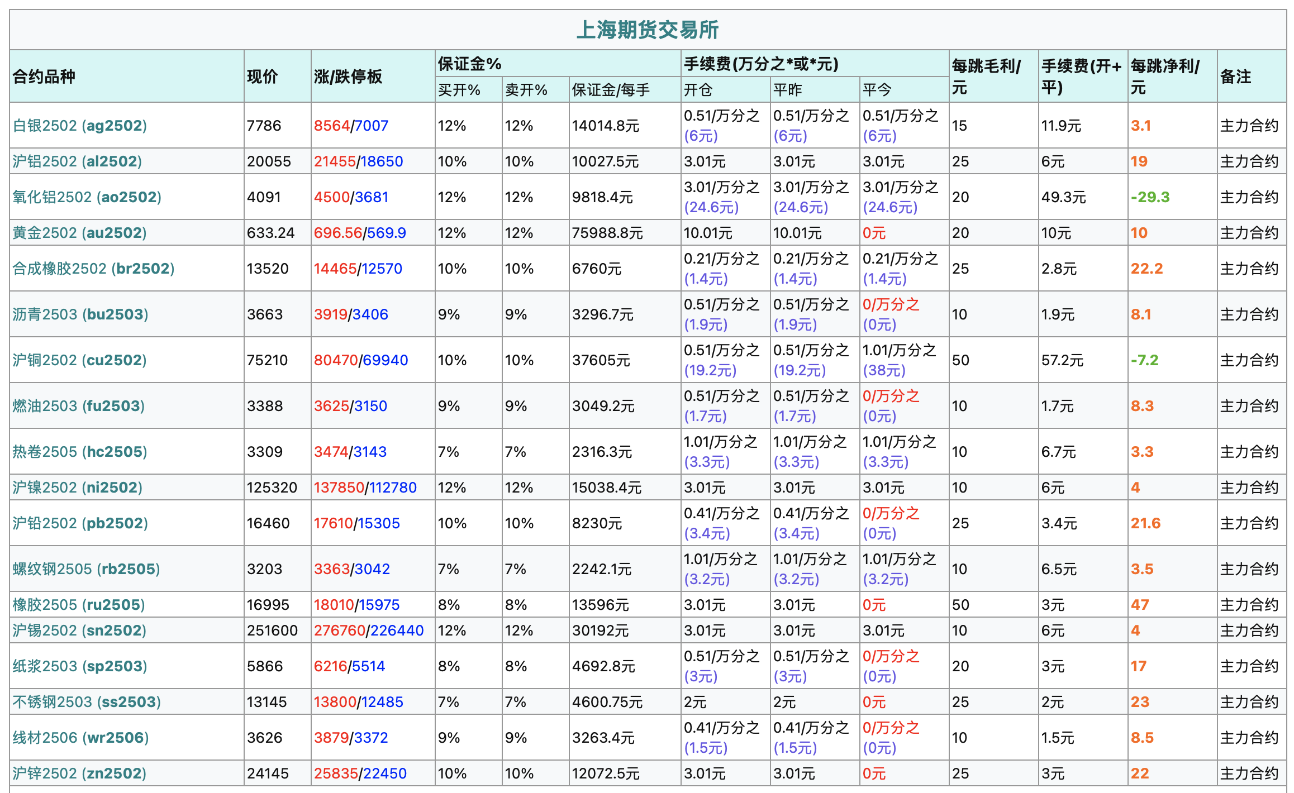
Task: Open the 热卷2505 (hc2505) contract link
Action: tap(80, 452)
